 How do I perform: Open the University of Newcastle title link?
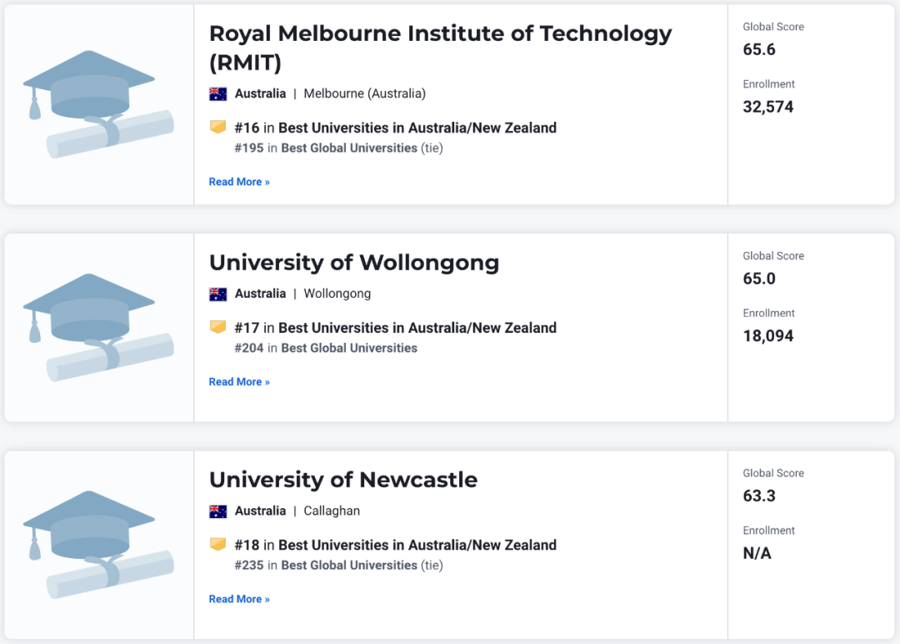coord(343,480)
